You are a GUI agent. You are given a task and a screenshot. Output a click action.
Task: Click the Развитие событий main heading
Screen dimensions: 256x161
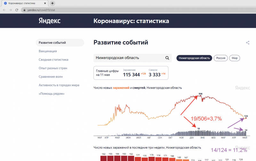click(121, 42)
